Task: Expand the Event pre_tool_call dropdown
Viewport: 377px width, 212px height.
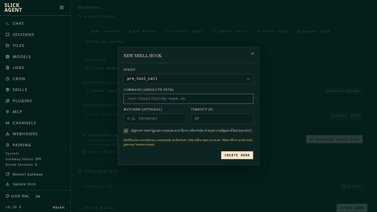Action: pos(188,79)
